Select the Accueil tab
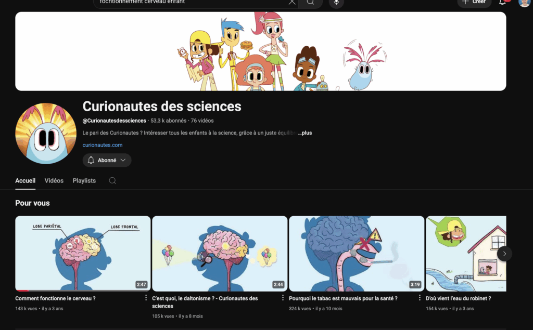This screenshot has width=533, height=330. 26,181
